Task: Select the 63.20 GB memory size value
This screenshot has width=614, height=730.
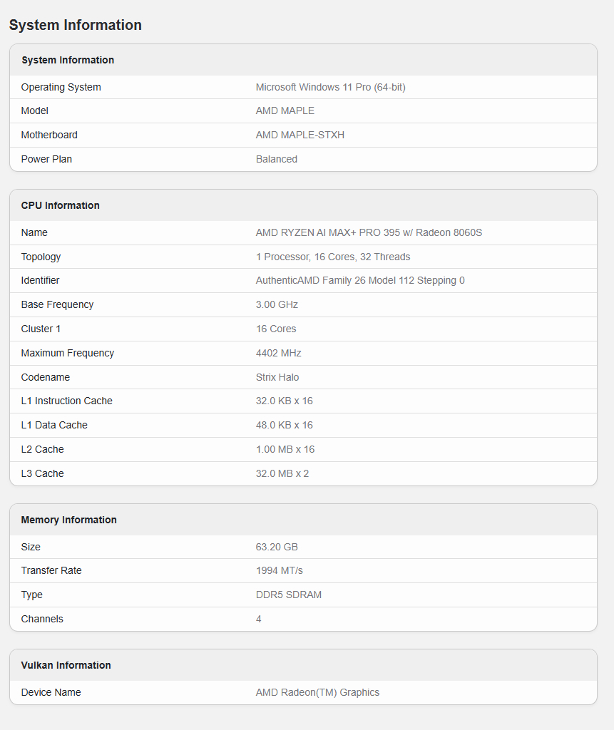Action: [277, 547]
